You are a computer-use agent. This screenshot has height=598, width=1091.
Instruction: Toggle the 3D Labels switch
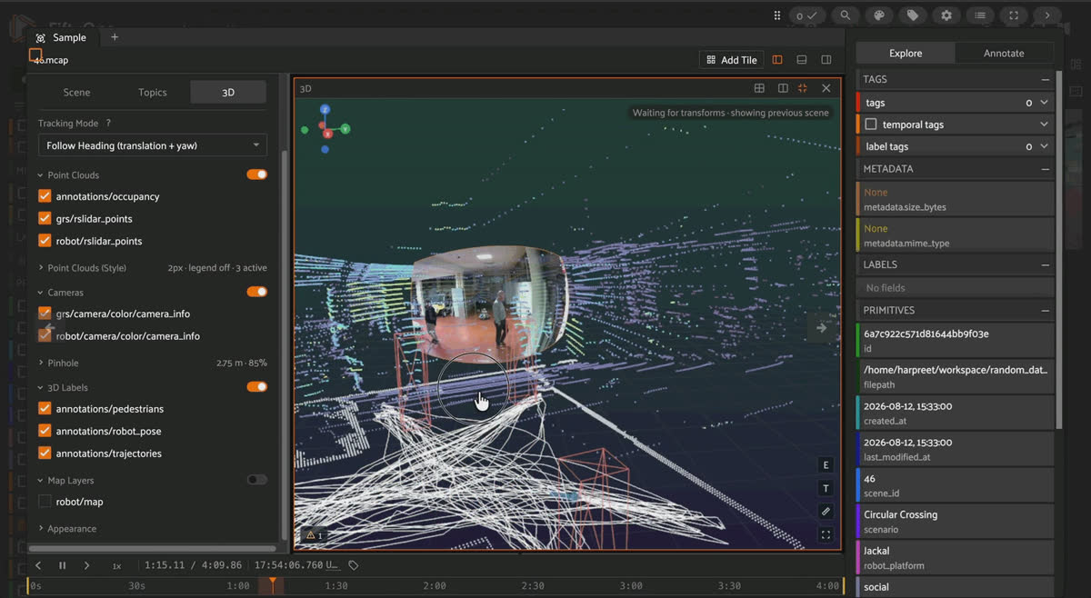257,386
